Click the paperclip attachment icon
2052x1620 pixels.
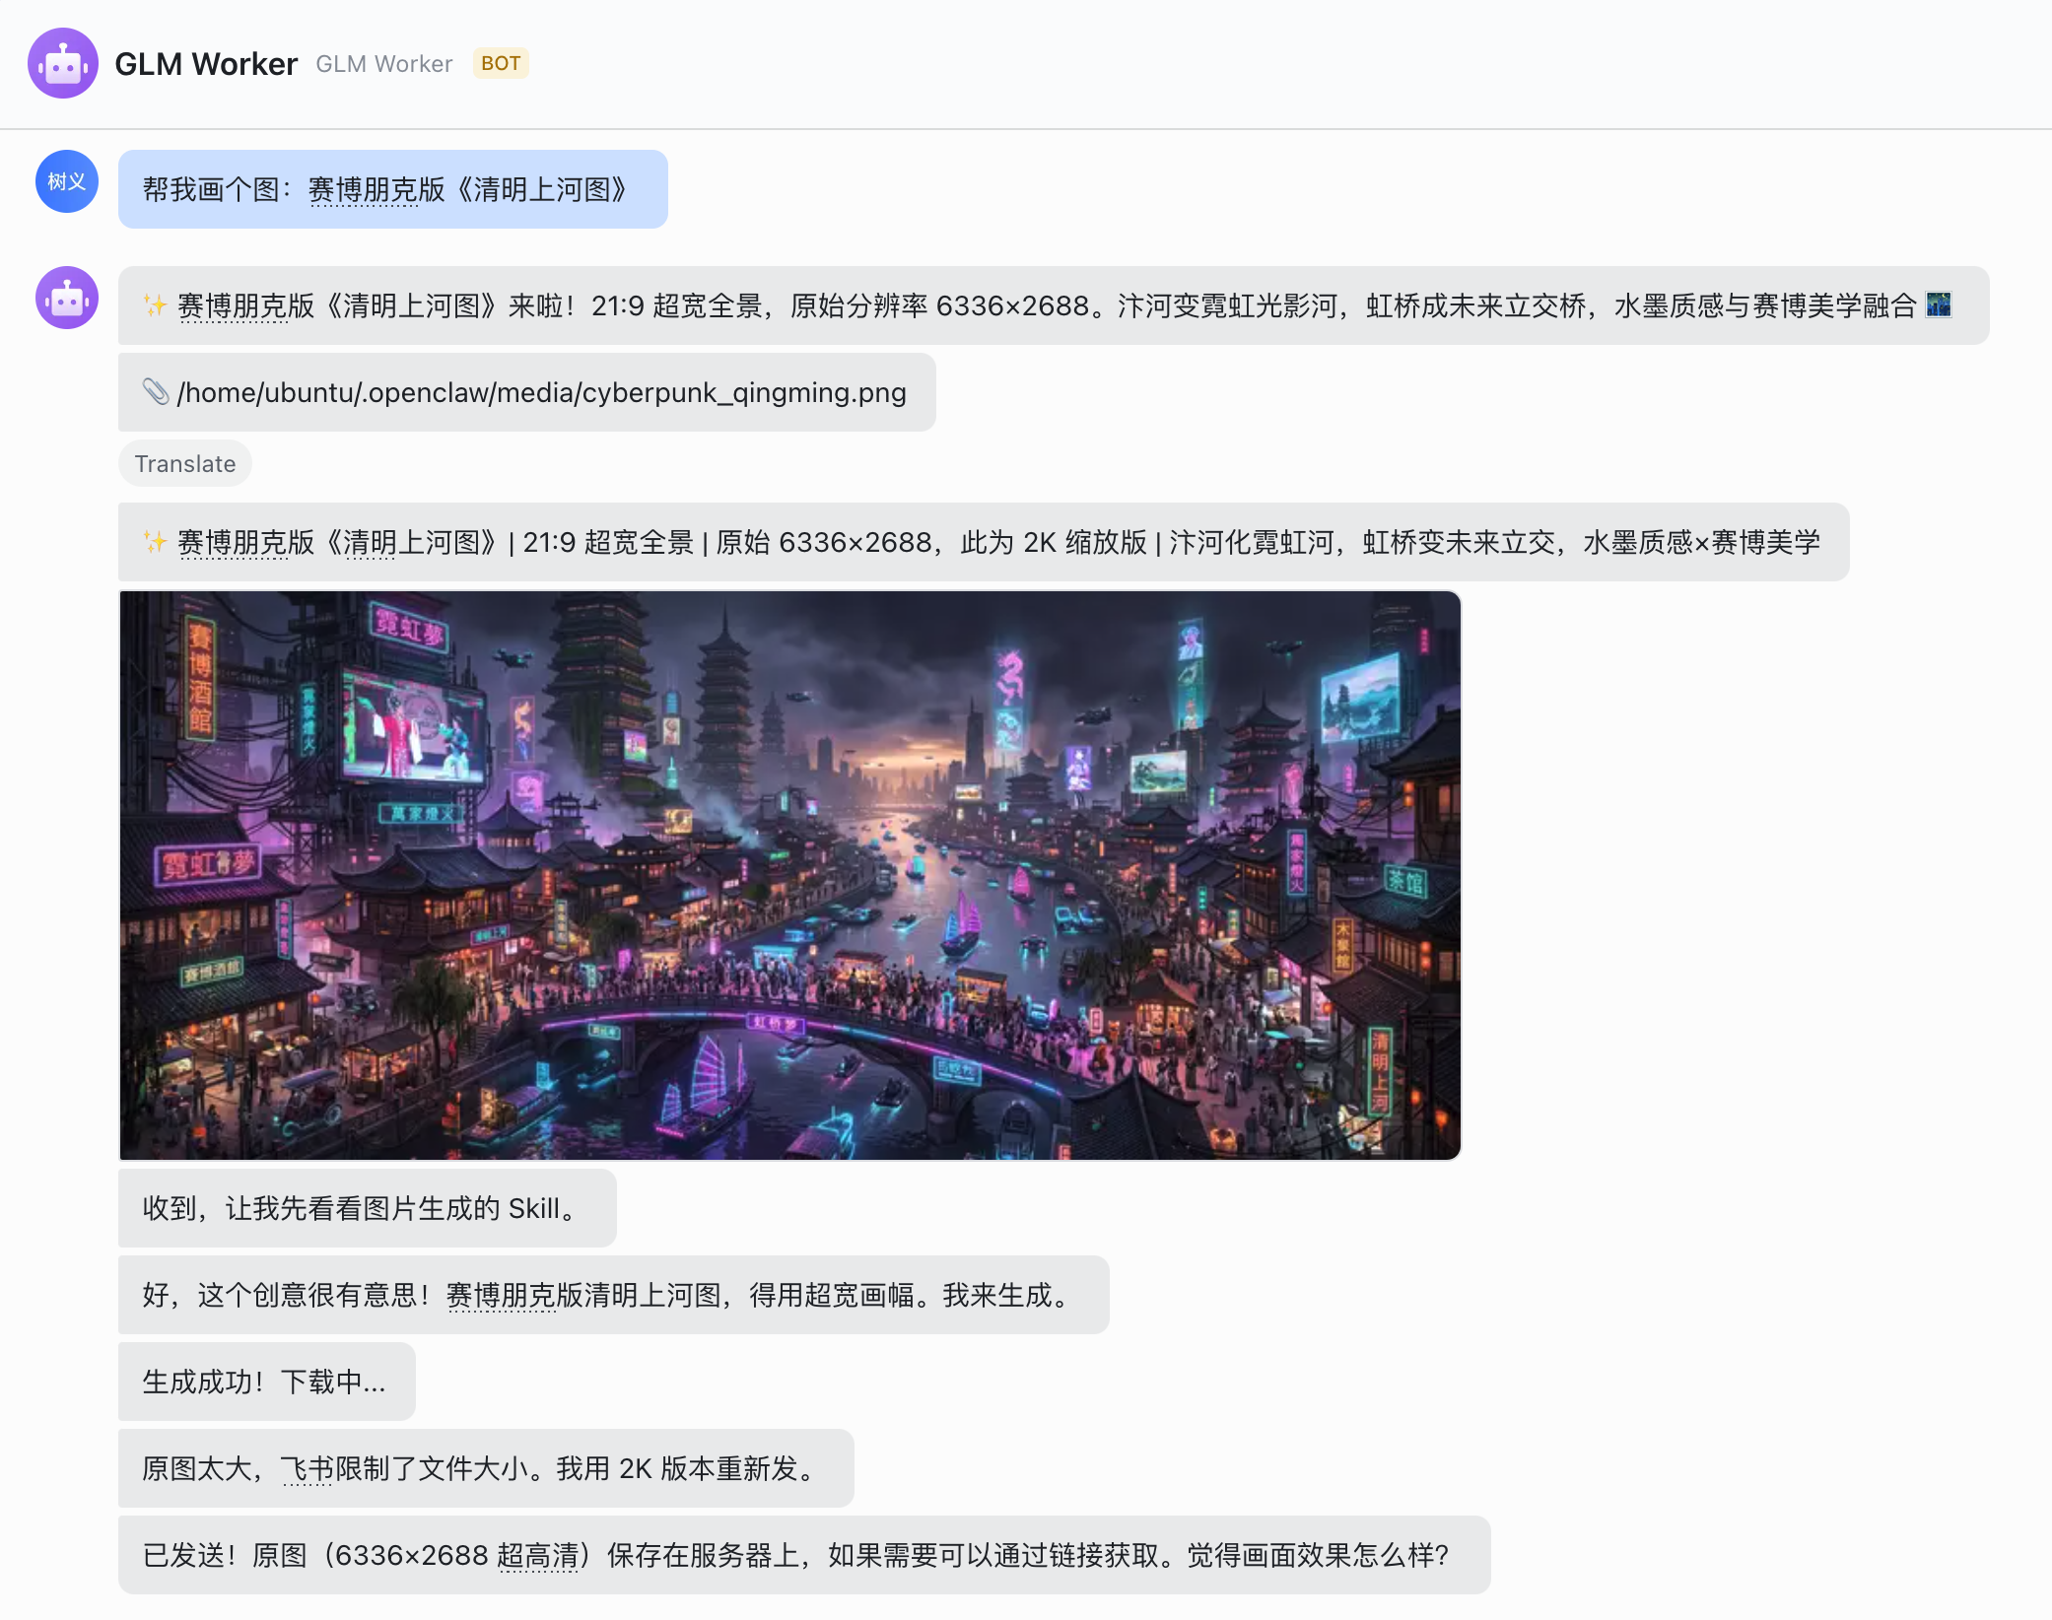pyautogui.click(x=156, y=392)
